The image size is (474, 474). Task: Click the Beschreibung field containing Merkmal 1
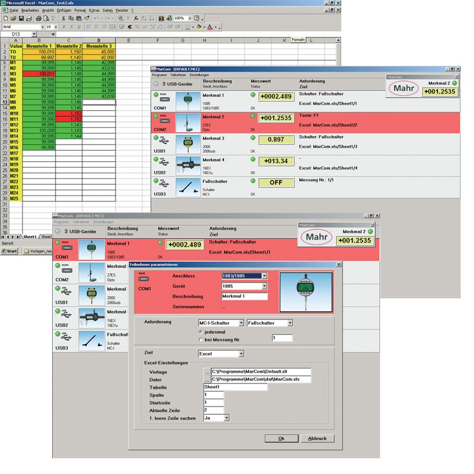click(245, 296)
